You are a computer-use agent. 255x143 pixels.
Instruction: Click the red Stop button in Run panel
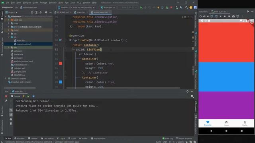pyautogui.click(x=6, y=96)
